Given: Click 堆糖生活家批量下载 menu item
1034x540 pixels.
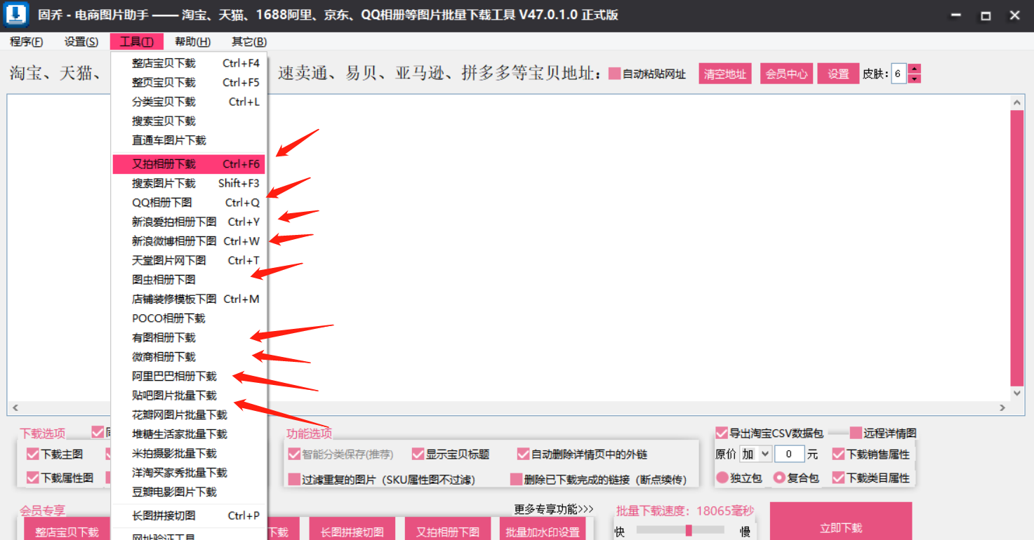Looking at the screenshot, I should point(188,434).
